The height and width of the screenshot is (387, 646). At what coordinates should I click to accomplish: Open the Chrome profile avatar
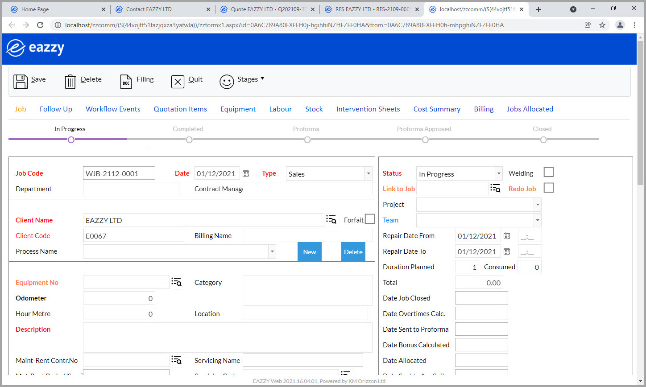620,25
